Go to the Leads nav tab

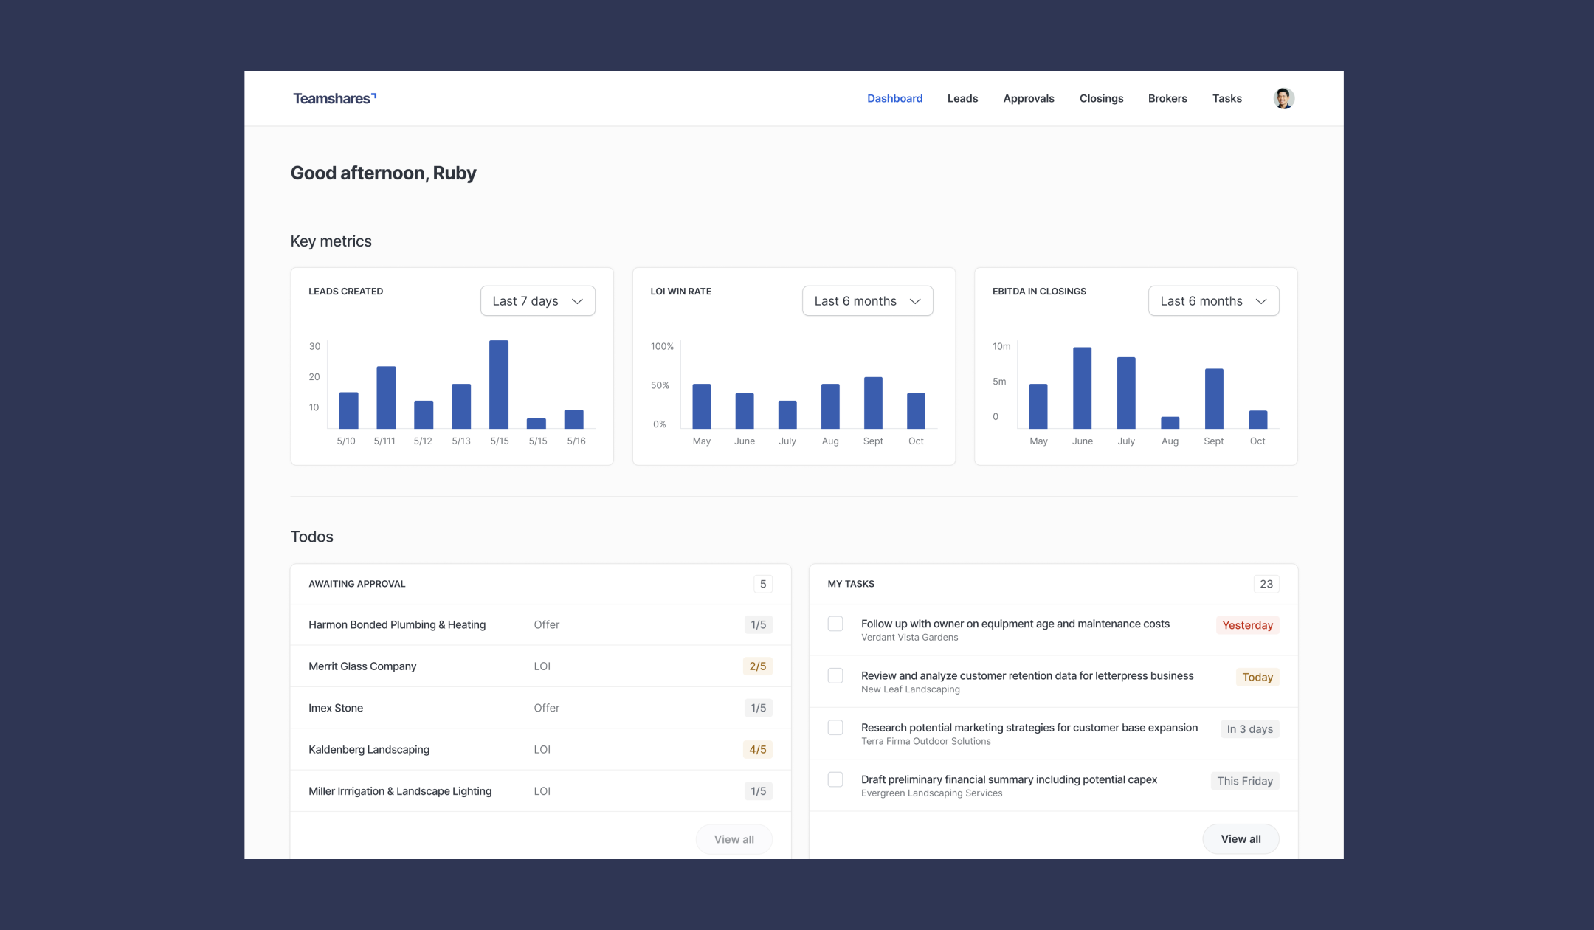tap(962, 98)
